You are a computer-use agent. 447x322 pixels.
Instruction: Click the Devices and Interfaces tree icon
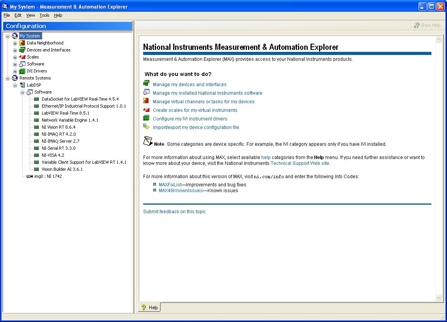pyautogui.click(x=22, y=50)
